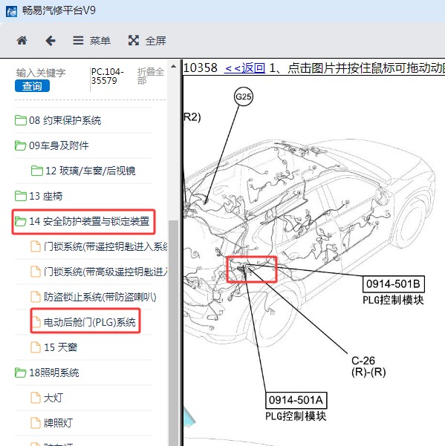
Task: Click the sidebar scrollbar thumb
Action: (173, 332)
